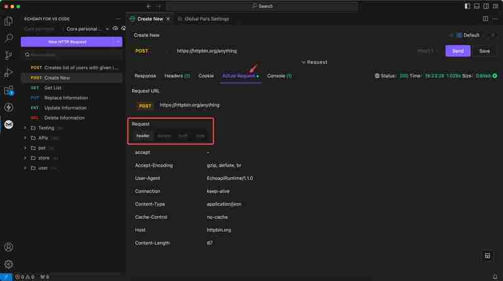Toggle the bottom panel layout icon
Viewport: 503px width, 281px height.
click(x=477, y=6)
